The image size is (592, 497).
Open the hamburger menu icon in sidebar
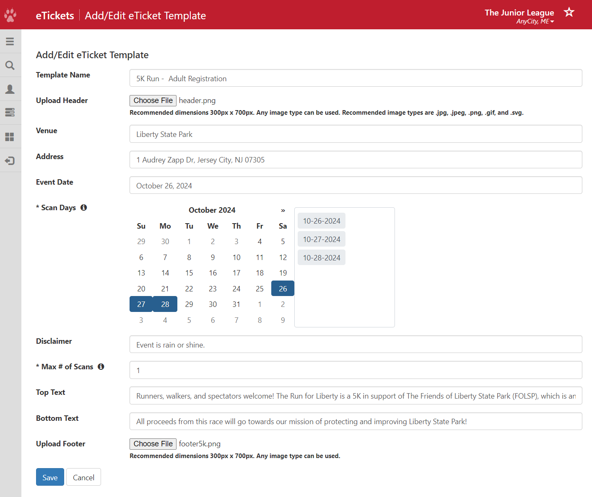coord(10,41)
